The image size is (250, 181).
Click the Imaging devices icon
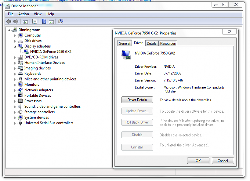[x=20, y=68]
